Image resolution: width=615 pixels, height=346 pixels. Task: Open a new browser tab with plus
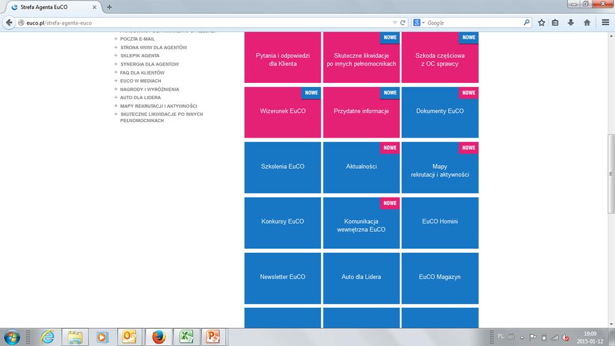[x=109, y=7]
